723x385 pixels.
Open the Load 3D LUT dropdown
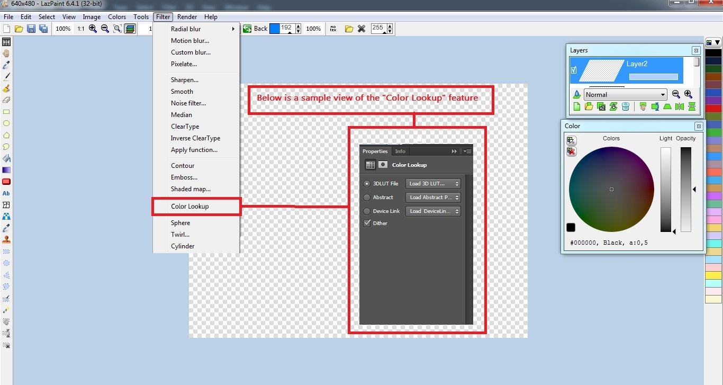pyautogui.click(x=433, y=184)
